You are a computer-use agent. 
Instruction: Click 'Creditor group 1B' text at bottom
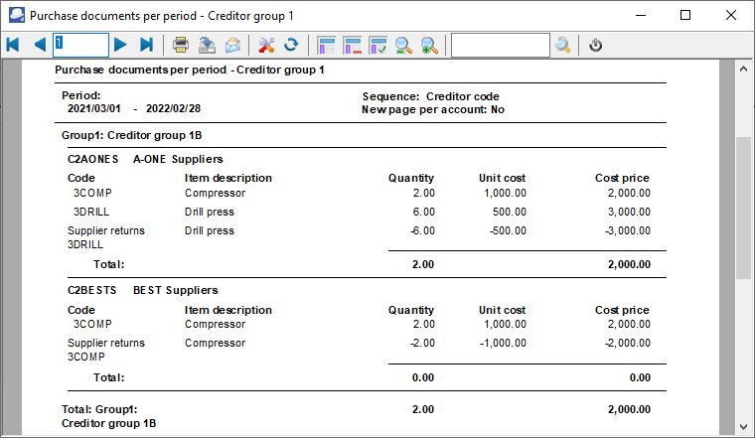coord(109,423)
